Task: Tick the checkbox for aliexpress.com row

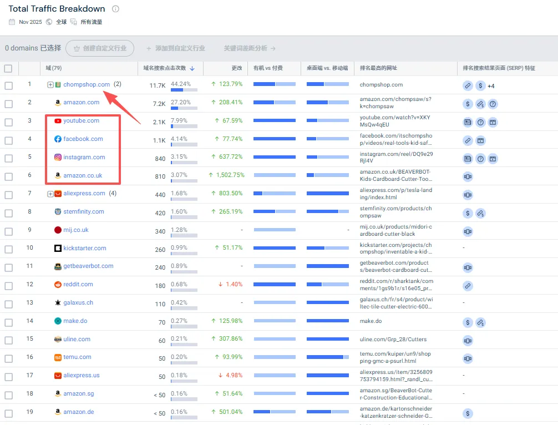Action: pyautogui.click(x=8, y=195)
